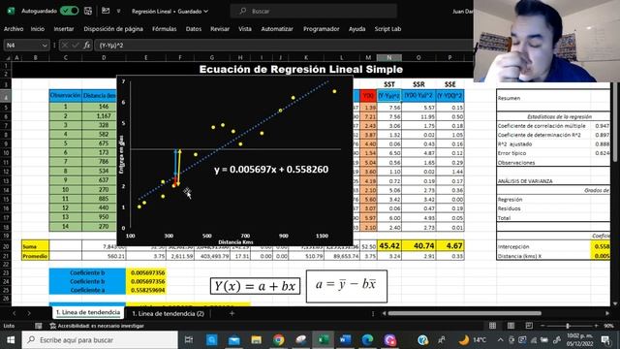Click the vertical scrollbar thumb
Viewport: 620px width, 349px height.
point(615,124)
